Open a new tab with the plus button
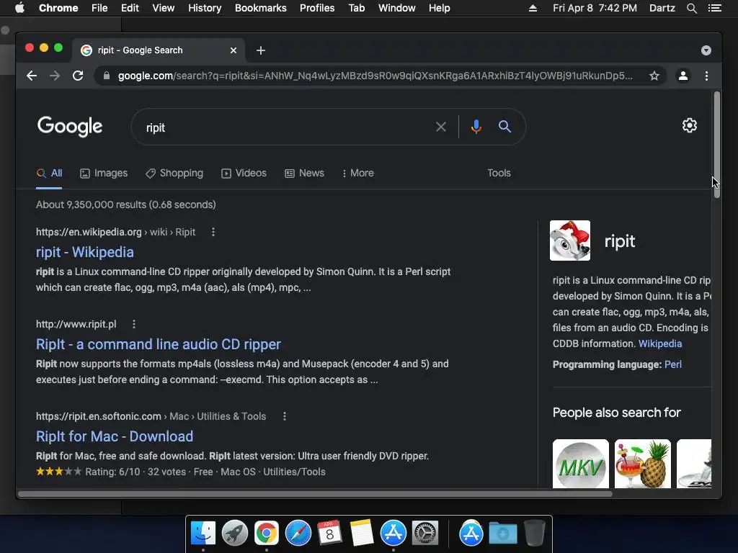Screen dimensions: 738x553 click(x=261, y=50)
